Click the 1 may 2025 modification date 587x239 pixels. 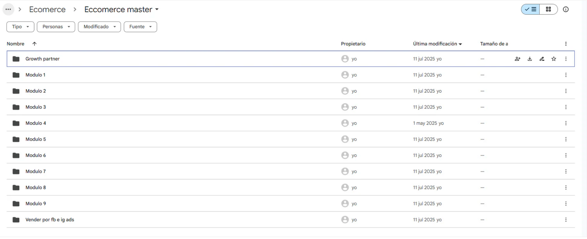(425, 123)
